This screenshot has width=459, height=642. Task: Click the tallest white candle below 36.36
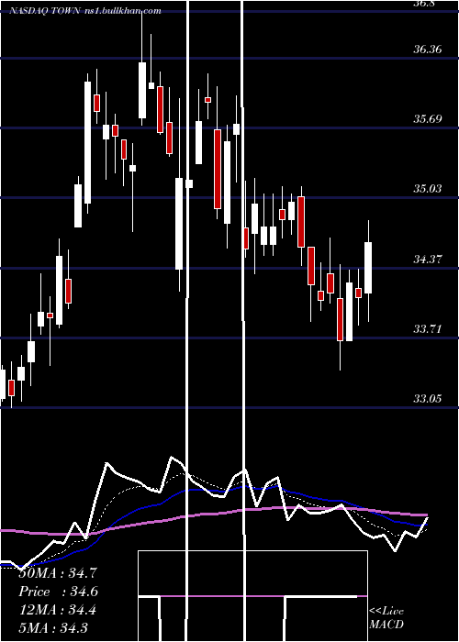point(88,142)
